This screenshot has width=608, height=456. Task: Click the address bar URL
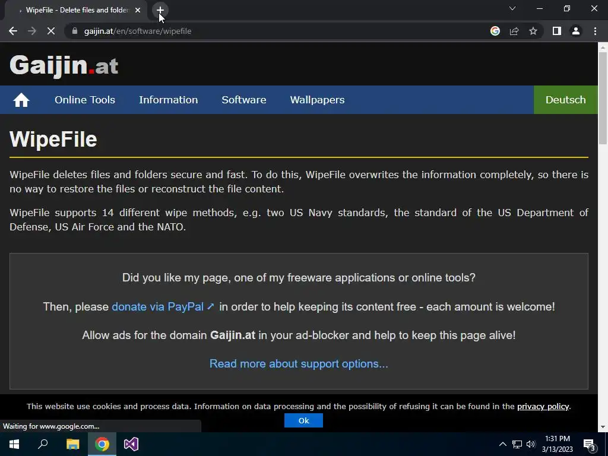pyautogui.click(x=138, y=31)
